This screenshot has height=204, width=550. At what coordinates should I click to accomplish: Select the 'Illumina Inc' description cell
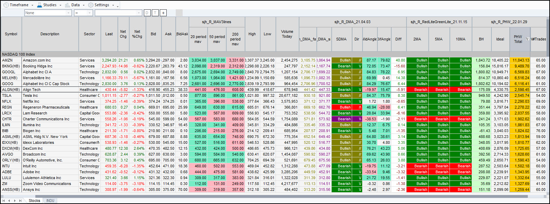(x=50, y=125)
